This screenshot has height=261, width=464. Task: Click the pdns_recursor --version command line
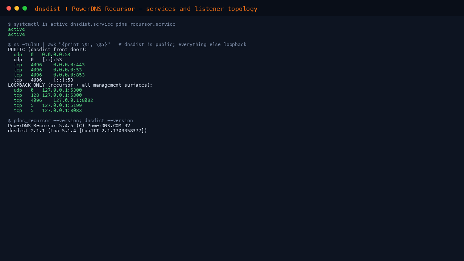pos(70,121)
